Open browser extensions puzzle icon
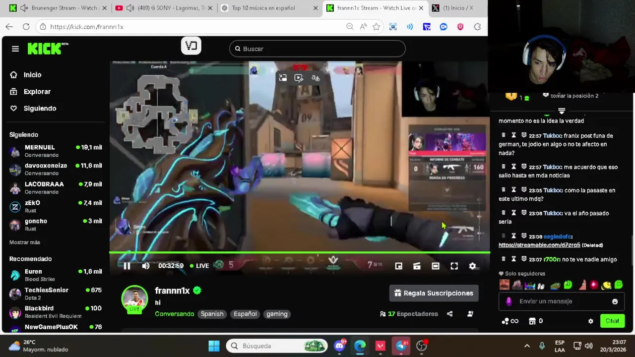 click(x=477, y=27)
